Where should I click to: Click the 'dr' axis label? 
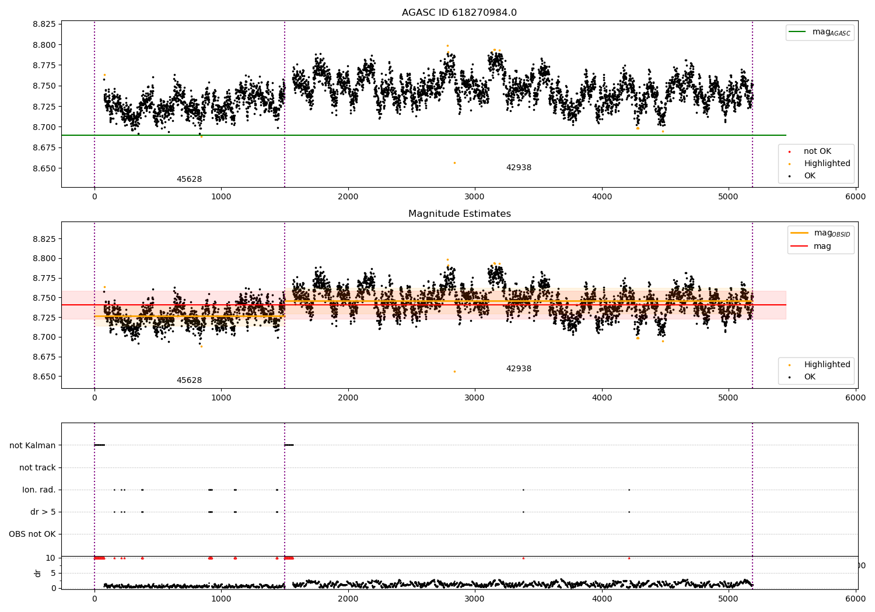(x=38, y=573)
